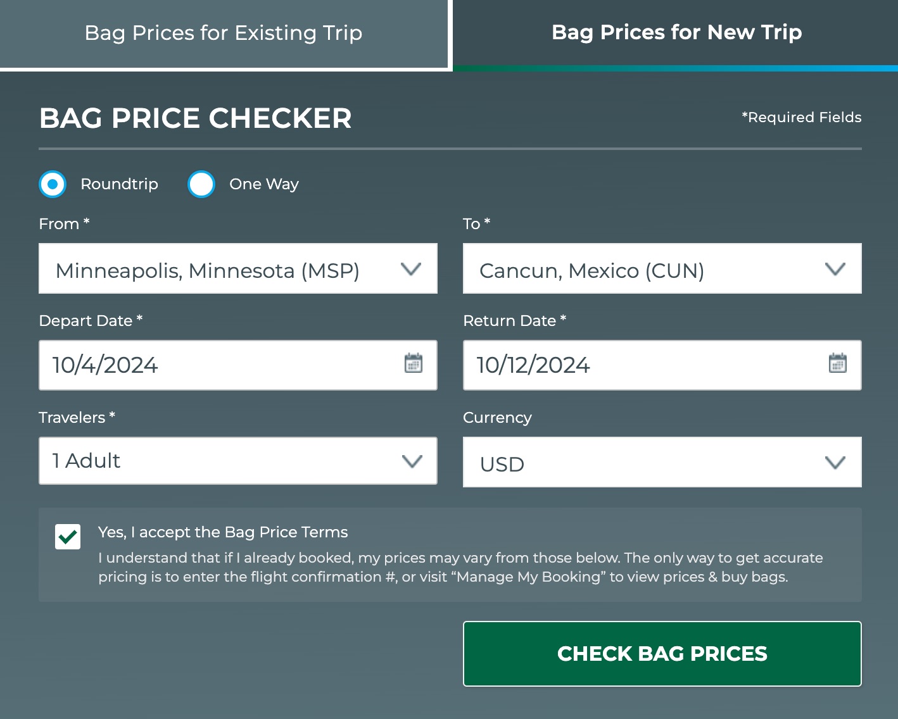Click the CHECK BAG PRICES button

pos(662,653)
